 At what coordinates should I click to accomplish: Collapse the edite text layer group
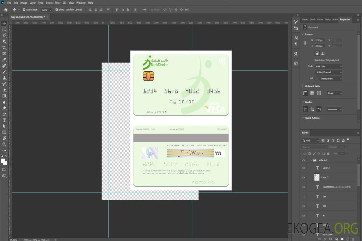310,160
